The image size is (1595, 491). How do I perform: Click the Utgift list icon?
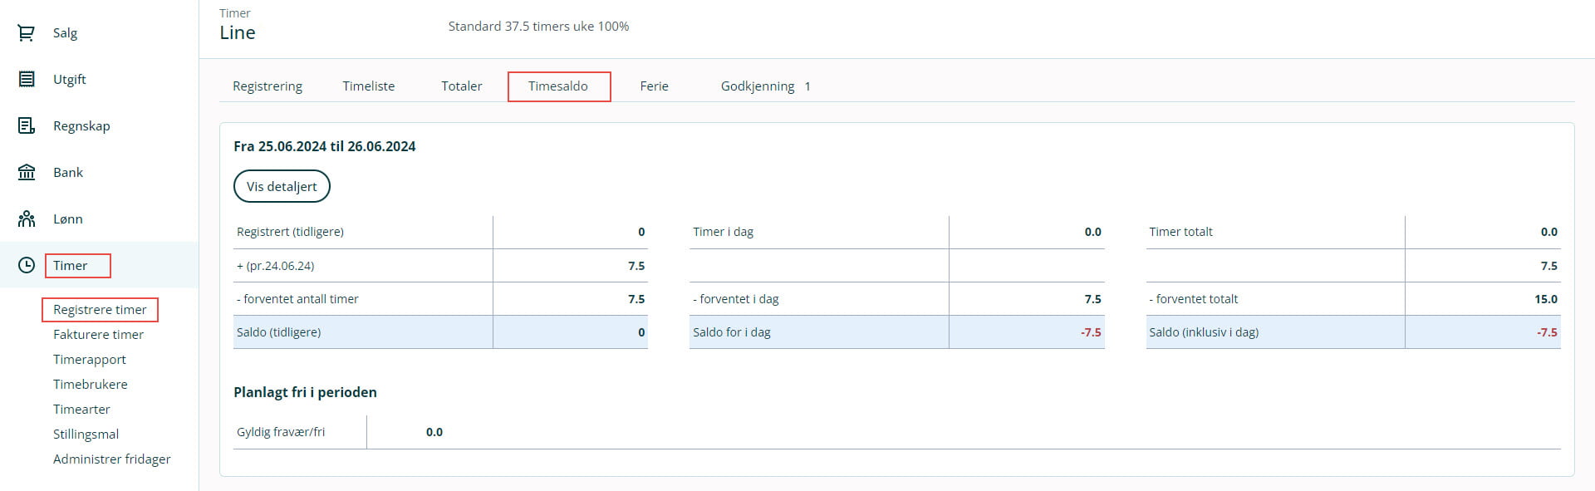point(27,80)
